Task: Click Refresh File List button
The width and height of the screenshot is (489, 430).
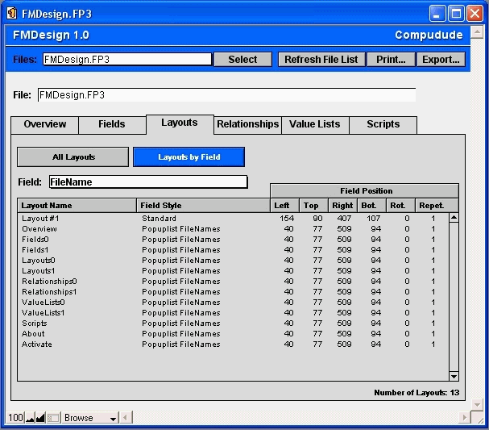Action: tap(321, 60)
